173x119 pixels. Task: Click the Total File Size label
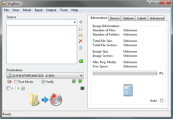(x=103, y=41)
